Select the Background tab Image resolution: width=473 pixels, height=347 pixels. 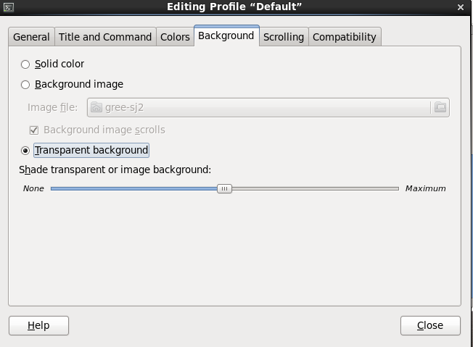(226, 35)
